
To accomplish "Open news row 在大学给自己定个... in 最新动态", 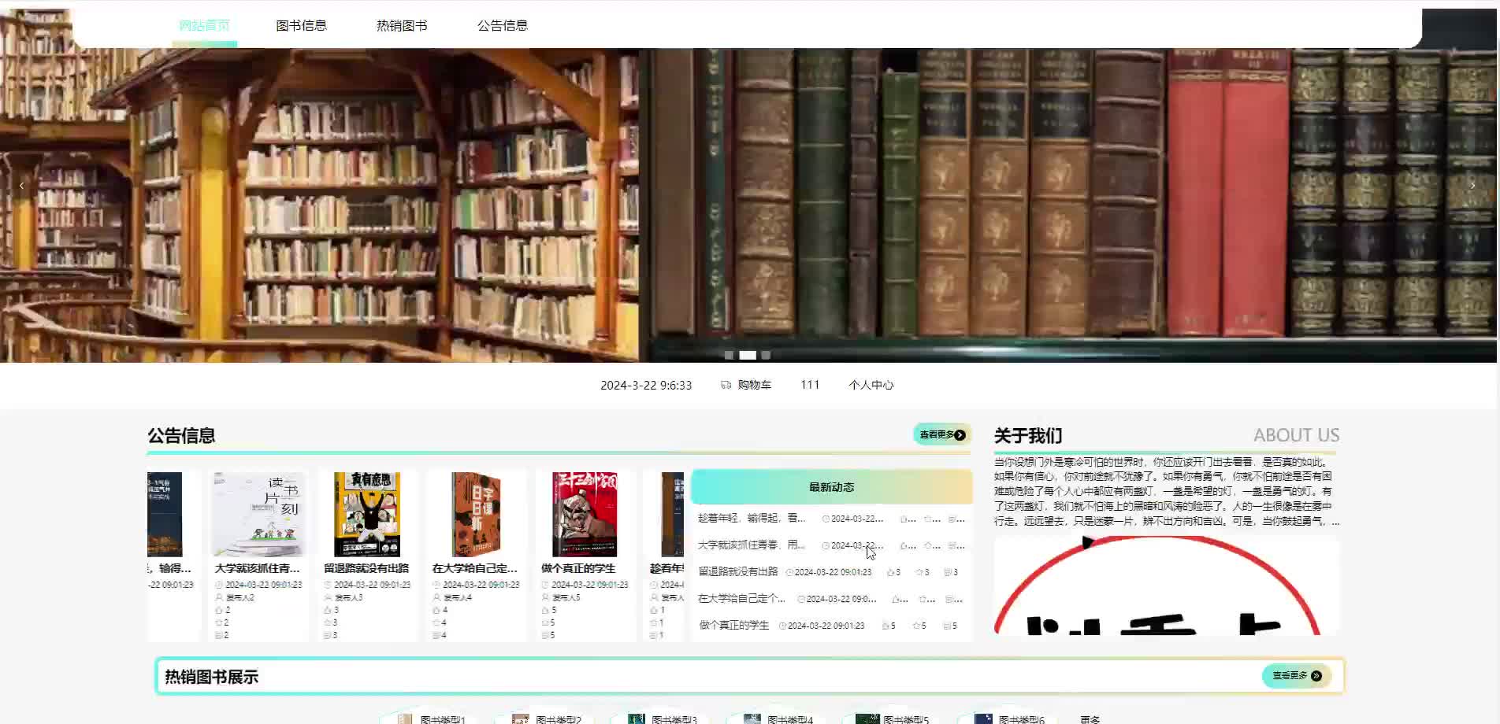I will 832,599.
